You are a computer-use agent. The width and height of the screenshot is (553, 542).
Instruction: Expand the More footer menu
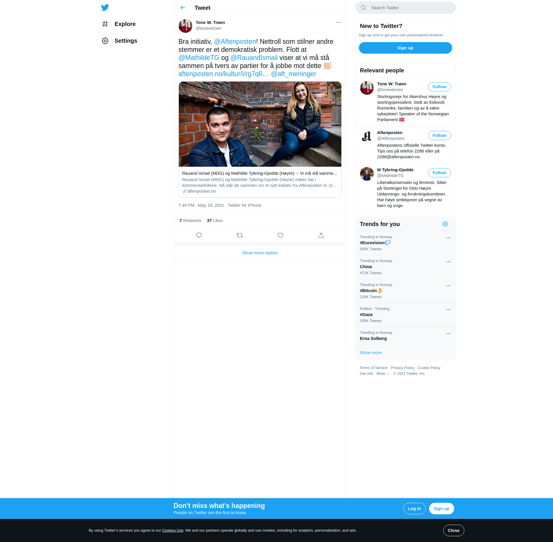pos(383,374)
